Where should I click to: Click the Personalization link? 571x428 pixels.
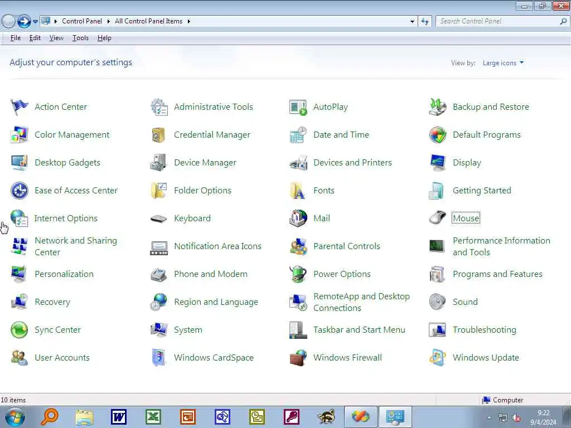(x=64, y=274)
